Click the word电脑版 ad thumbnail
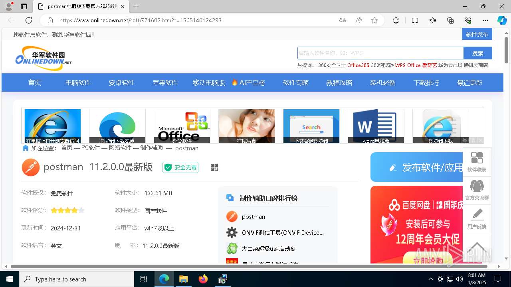This screenshot has width=511, height=287. click(376, 126)
